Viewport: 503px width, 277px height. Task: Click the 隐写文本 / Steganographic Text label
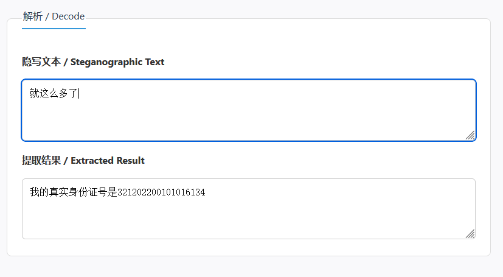[x=93, y=61]
